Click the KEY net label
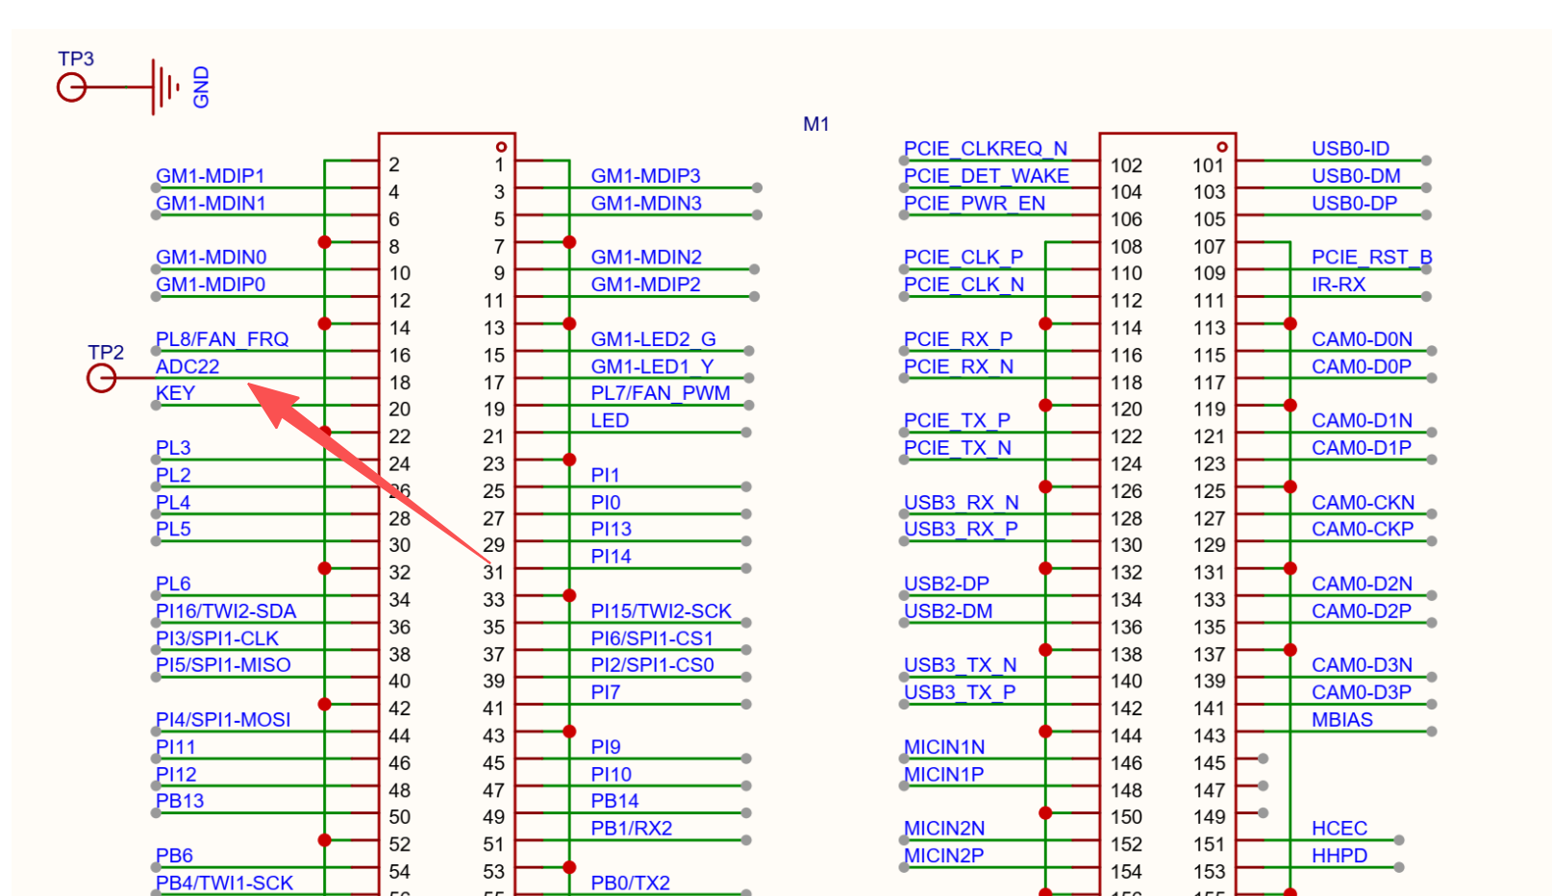The image size is (1552, 896). 175,393
